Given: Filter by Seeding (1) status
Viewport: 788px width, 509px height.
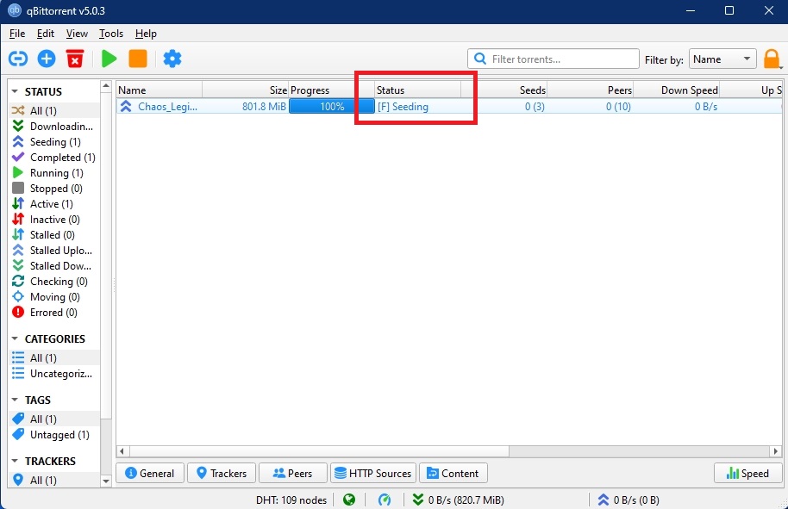Looking at the screenshot, I should [54, 141].
